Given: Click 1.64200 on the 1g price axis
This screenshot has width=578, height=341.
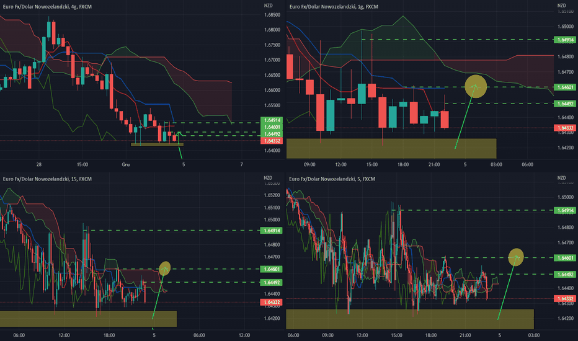Looking at the screenshot, I should [x=566, y=148].
